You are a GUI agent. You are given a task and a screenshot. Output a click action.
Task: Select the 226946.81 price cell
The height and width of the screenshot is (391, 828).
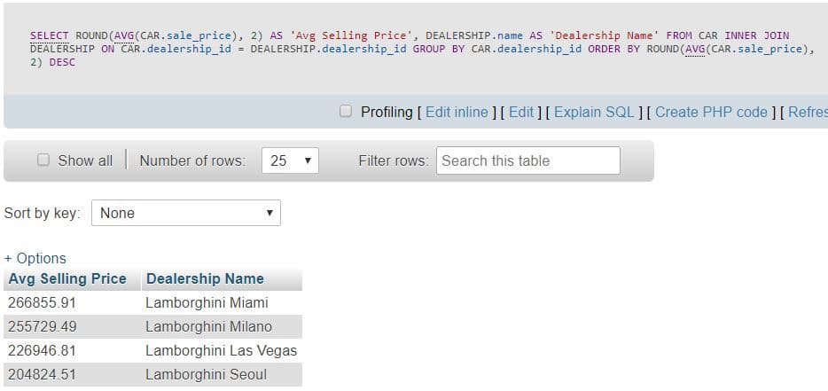tap(73, 350)
